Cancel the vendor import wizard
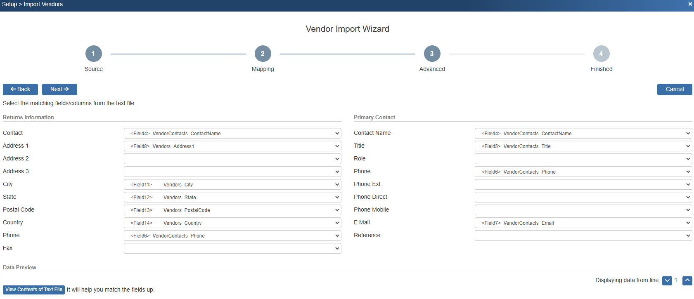The width and height of the screenshot is (694, 299). pos(674,89)
